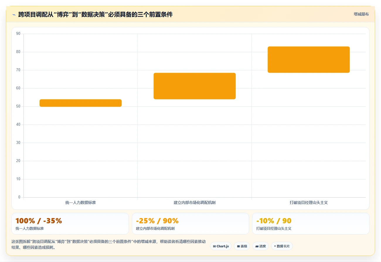Click the orange bar for 建立内部市场化调配机制
Screen dimensions: 381x262
click(195, 86)
